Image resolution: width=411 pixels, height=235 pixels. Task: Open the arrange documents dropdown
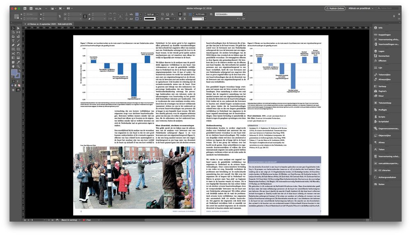[70, 9]
